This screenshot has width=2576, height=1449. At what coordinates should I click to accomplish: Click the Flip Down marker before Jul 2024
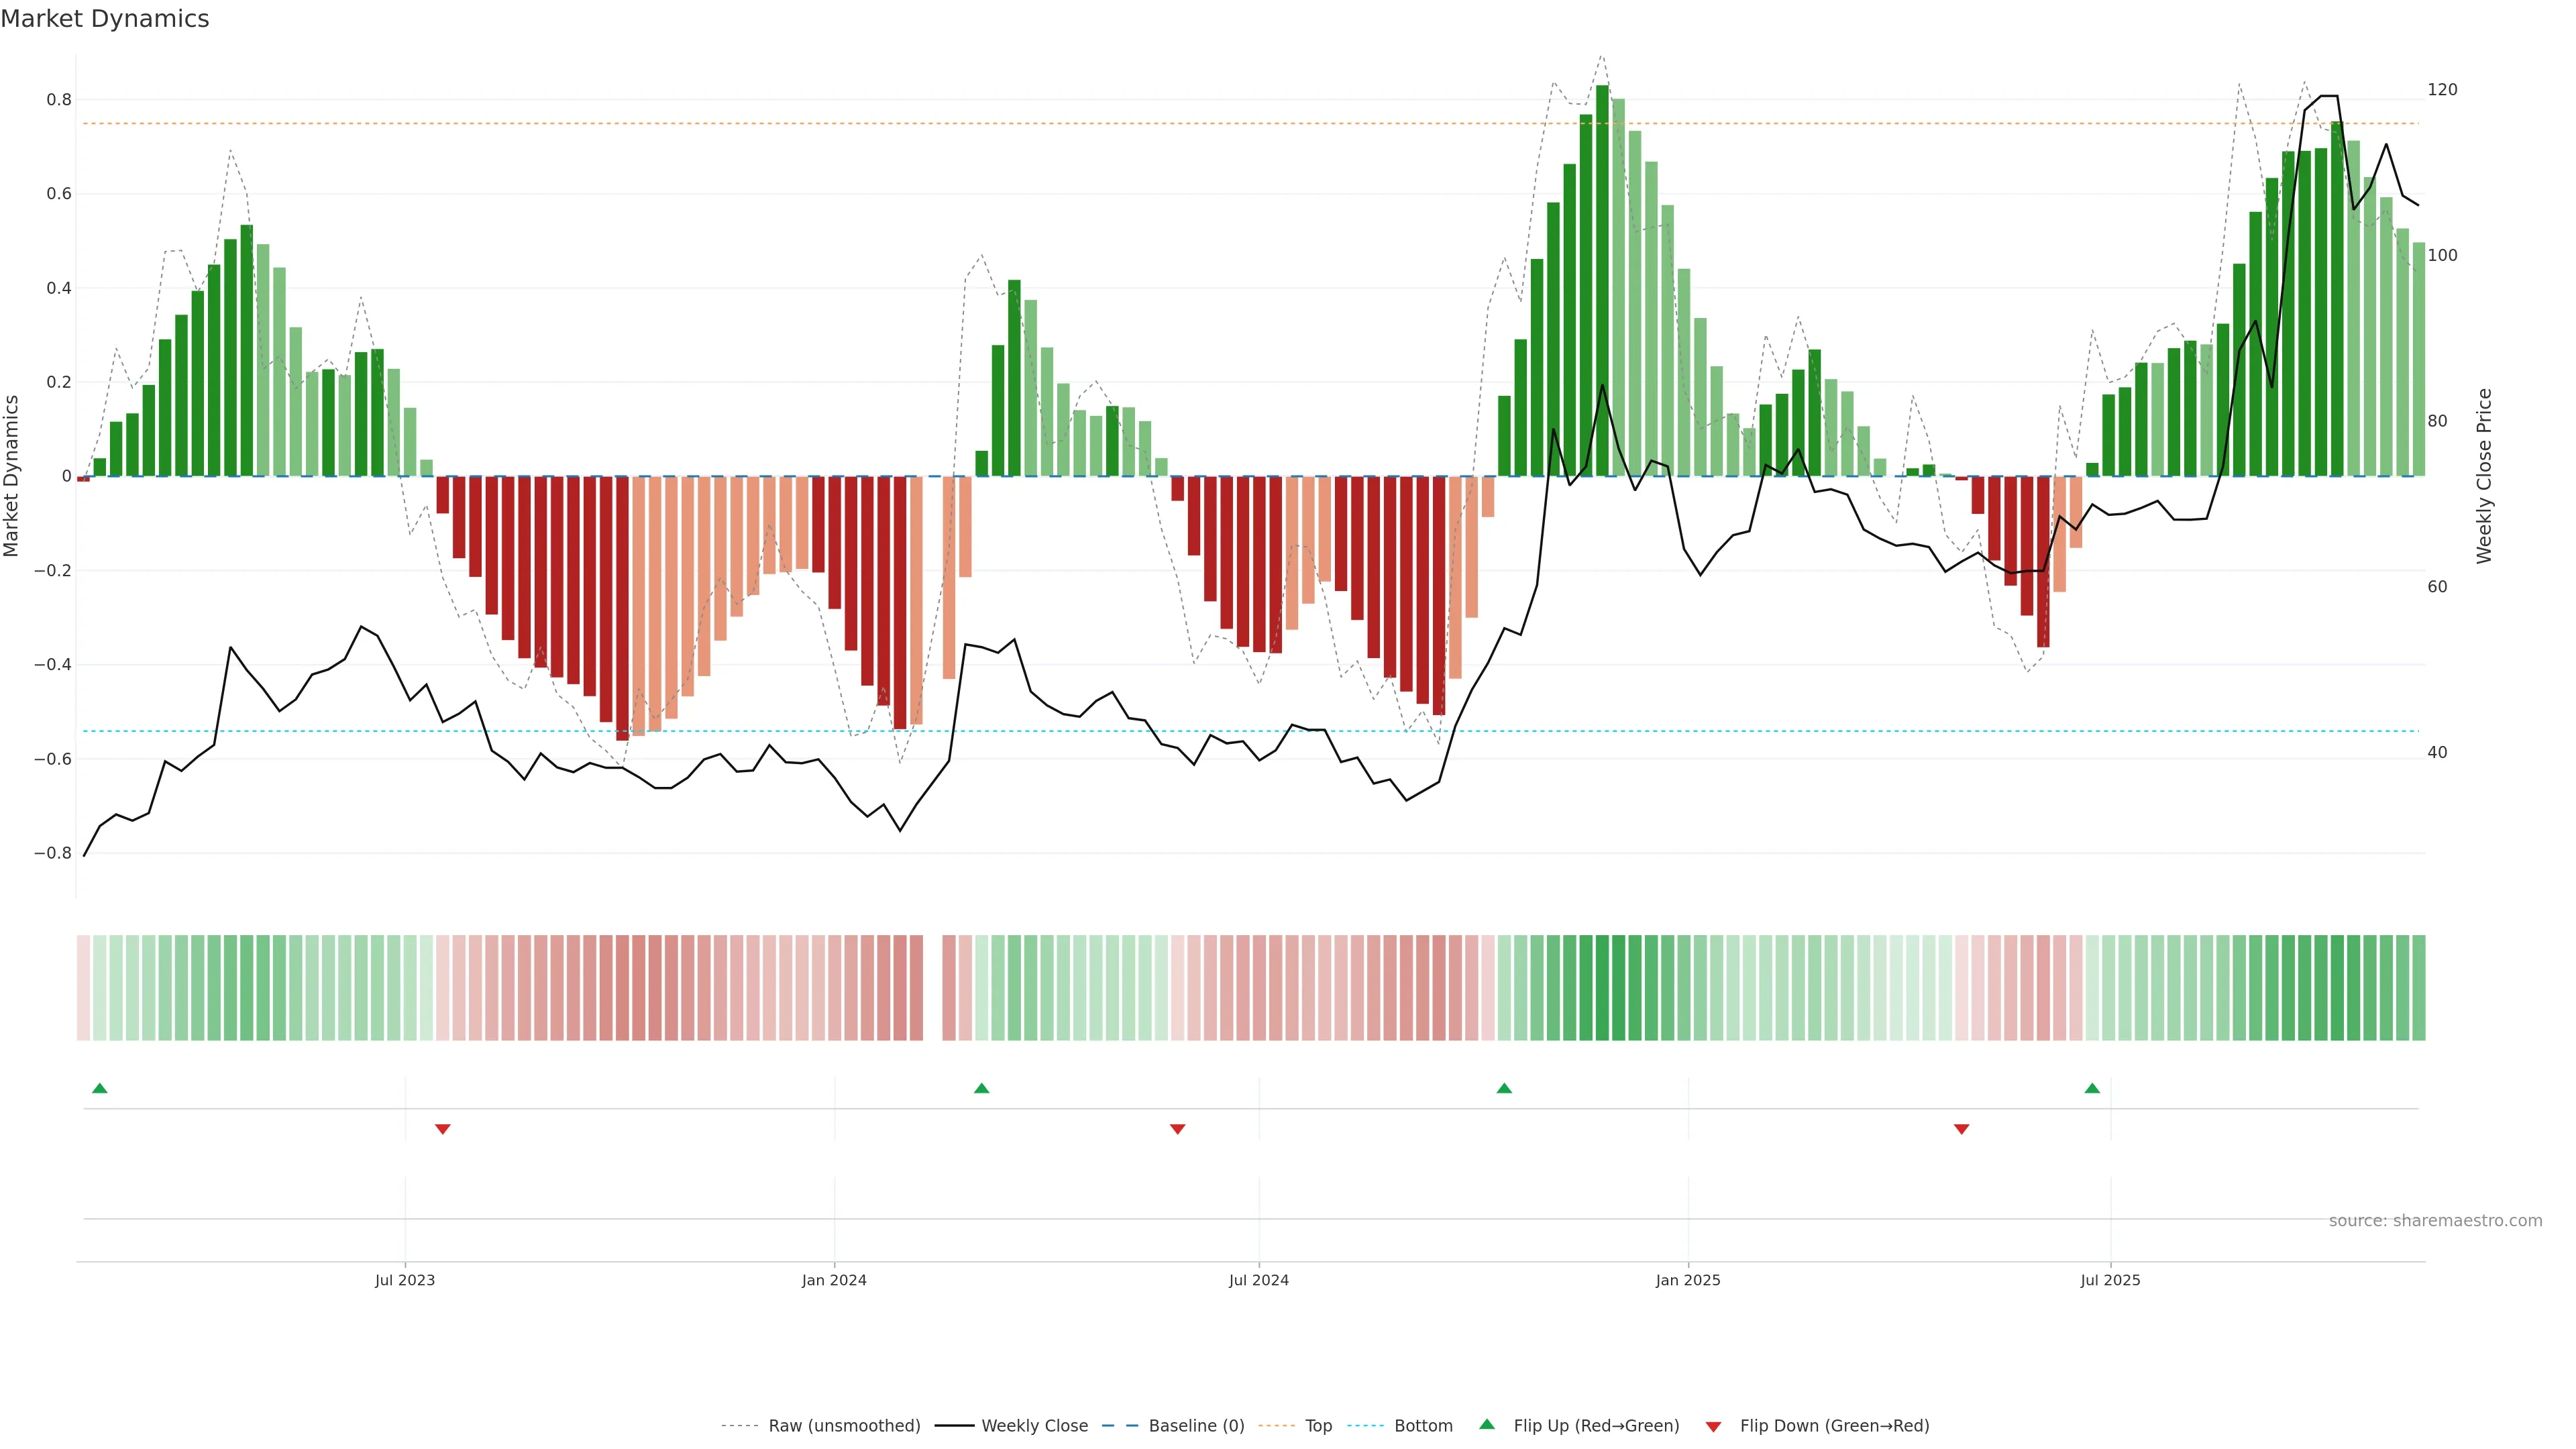(1177, 1129)
